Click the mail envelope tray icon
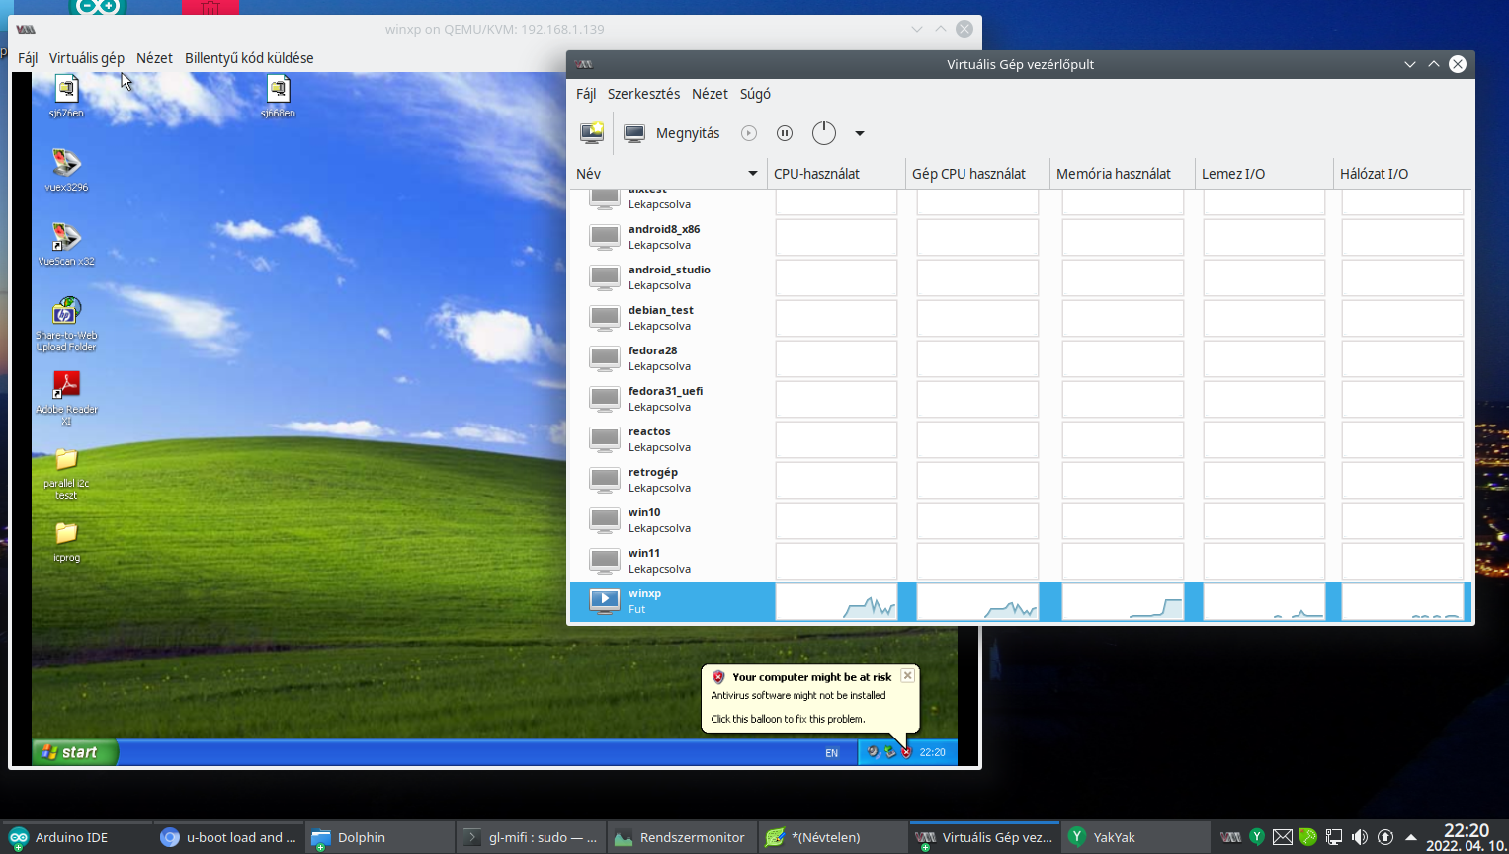The height and width of the screenshot is (854, 1509). (x=1283, y=837)
